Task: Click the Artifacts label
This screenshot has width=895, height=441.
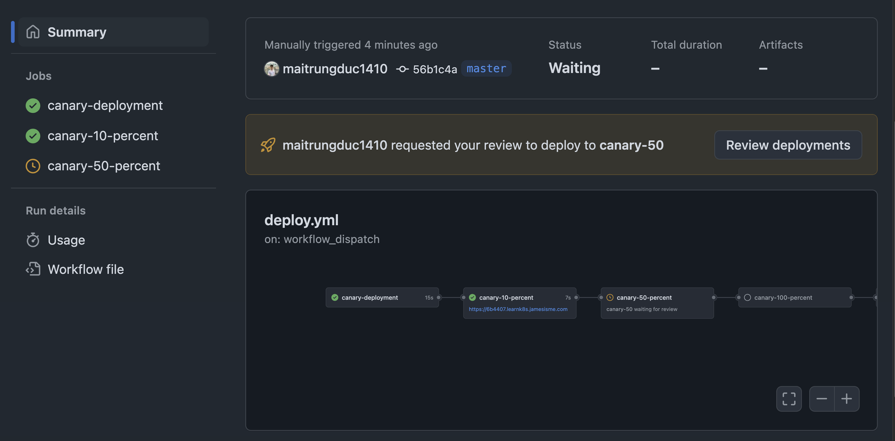Action: (781, 44)
